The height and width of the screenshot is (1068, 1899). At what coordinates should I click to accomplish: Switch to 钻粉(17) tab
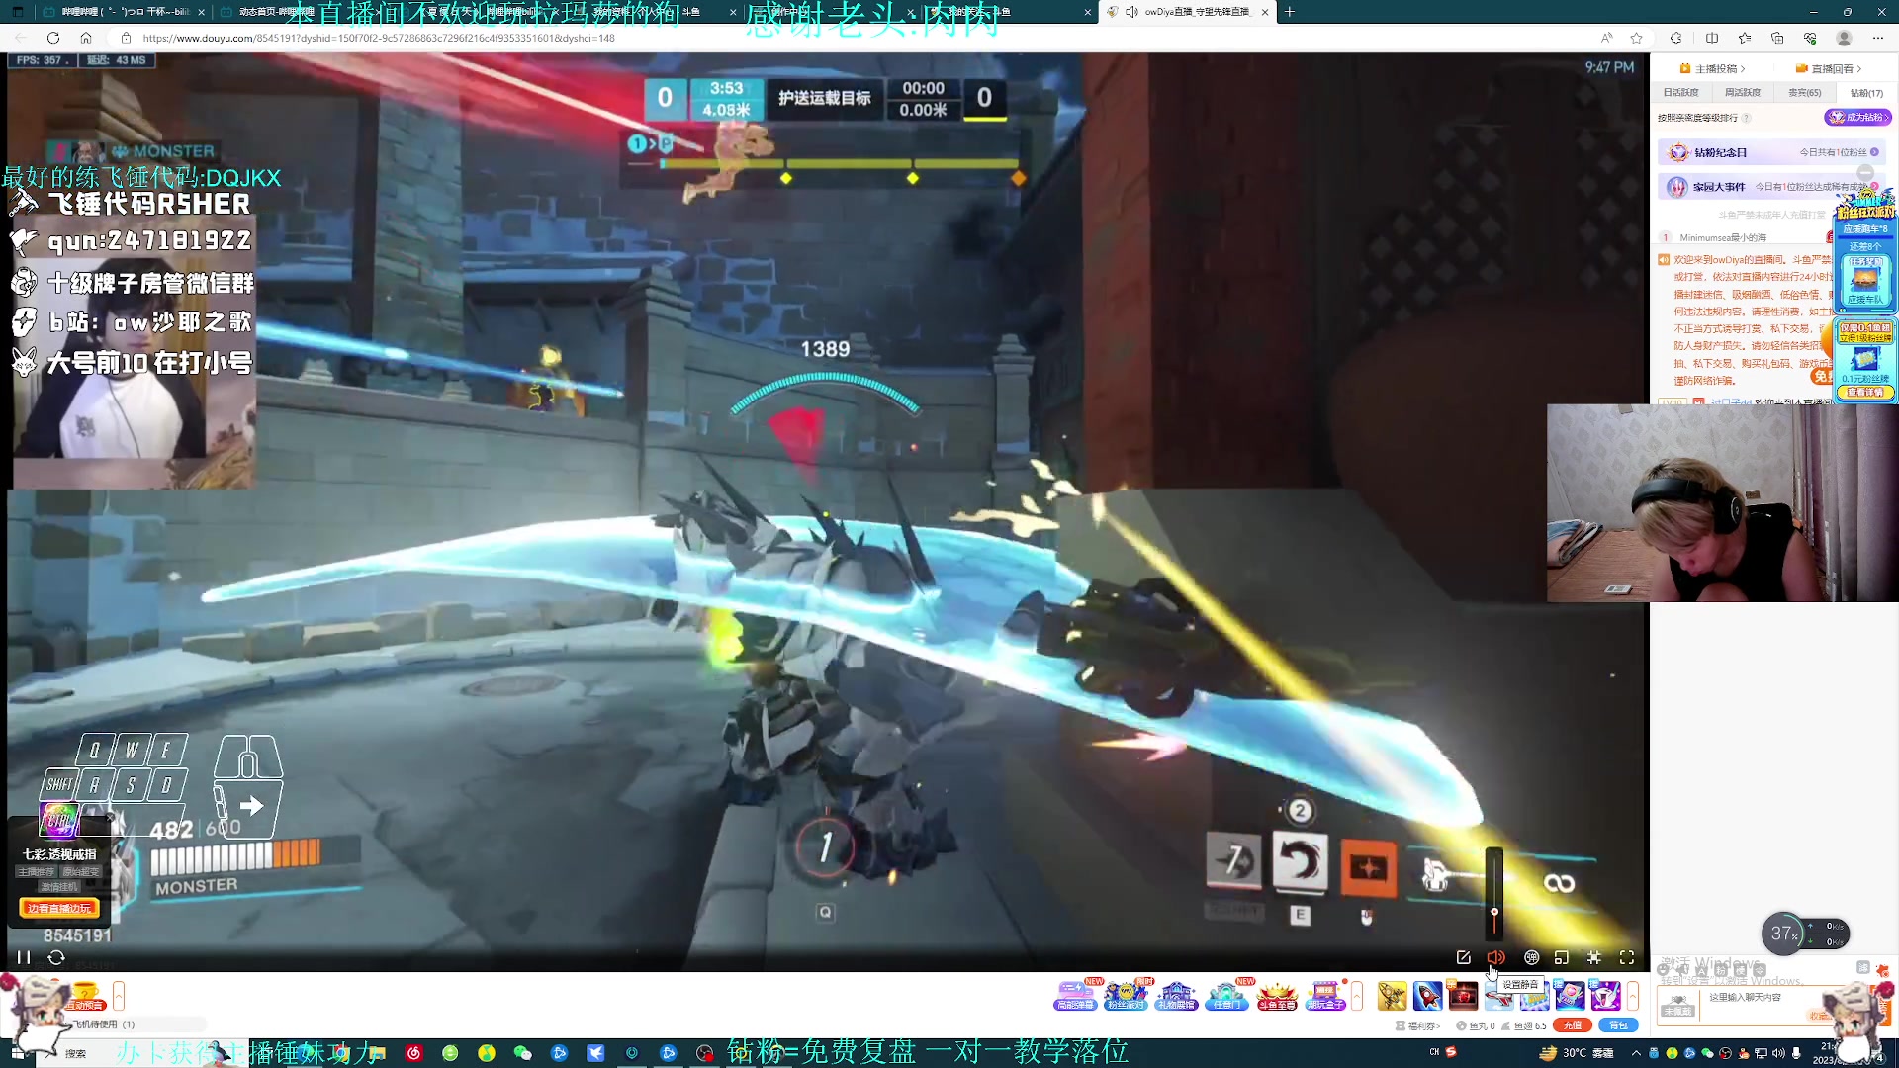point(1866,93)
